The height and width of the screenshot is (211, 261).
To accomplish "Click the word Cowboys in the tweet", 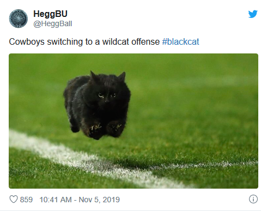I will click(x=27, y=42).
